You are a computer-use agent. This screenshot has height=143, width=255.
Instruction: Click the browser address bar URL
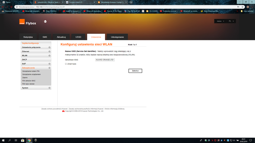click(50, 7)
